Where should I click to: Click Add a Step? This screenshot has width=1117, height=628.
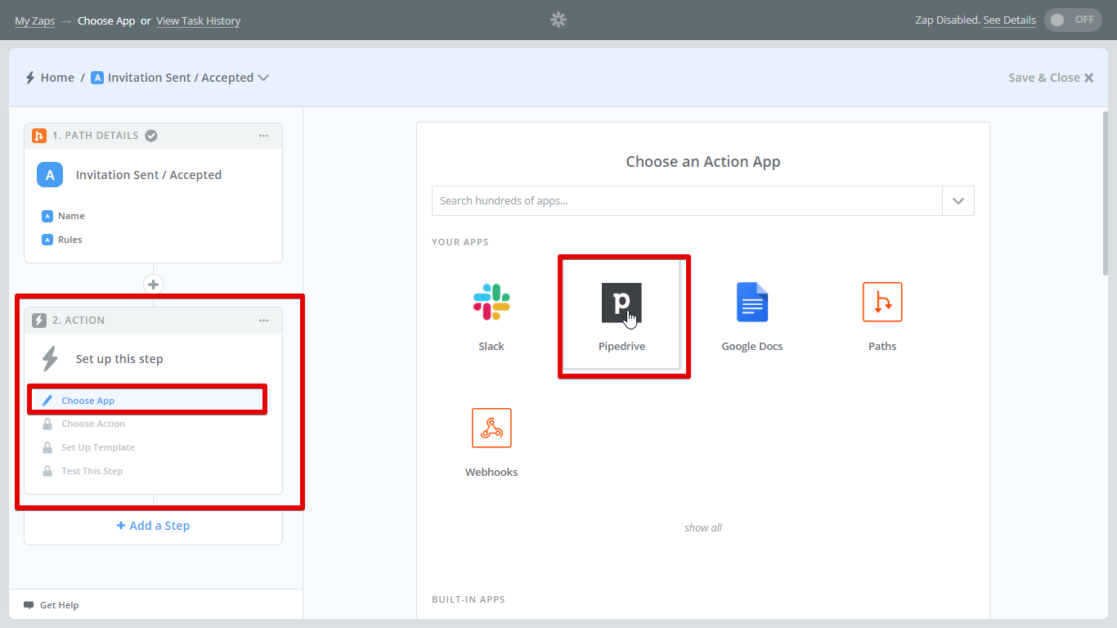[x=153, y=526]
